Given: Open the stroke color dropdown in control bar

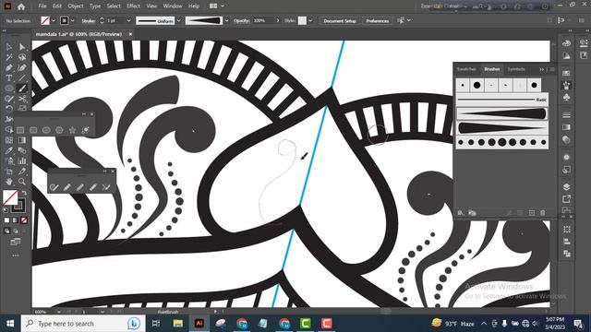Looking at the screenshot, I should point(72,20).
